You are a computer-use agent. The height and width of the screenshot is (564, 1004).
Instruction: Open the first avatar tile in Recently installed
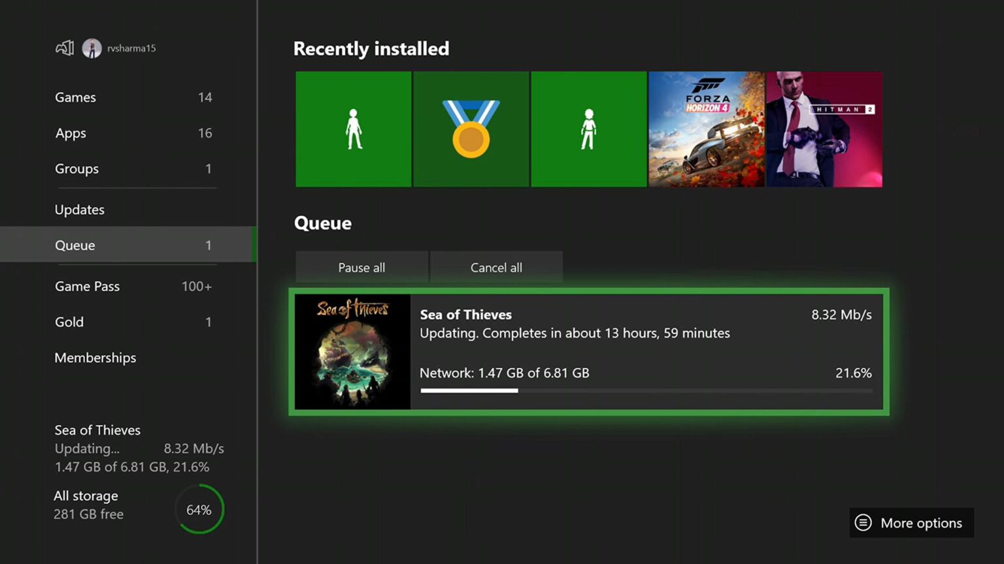point(354,129)
